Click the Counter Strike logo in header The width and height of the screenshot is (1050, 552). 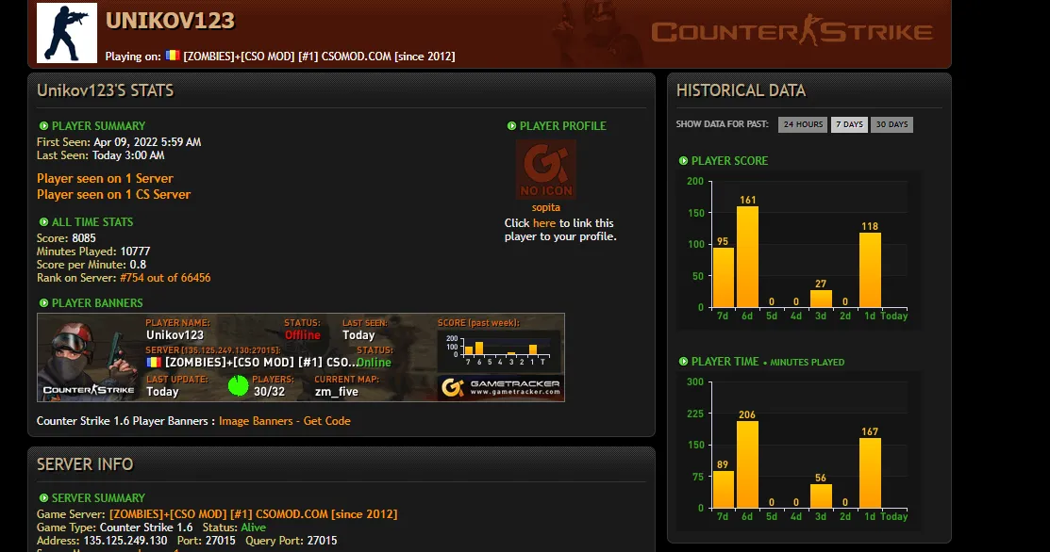pos(792,32)
